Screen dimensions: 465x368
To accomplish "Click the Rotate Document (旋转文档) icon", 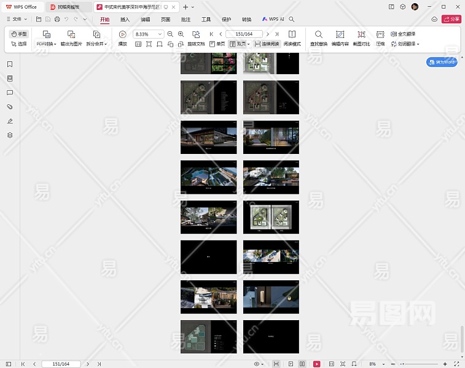I will [196, 34].
